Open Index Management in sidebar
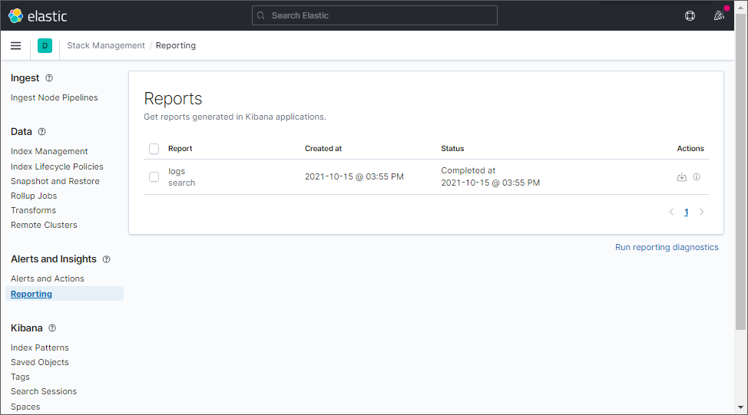Screen dimensions: 748x415 (x=49, y=152)
